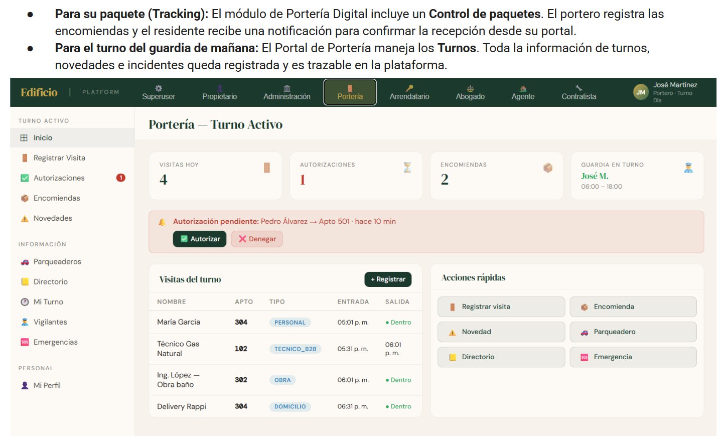The width and height of the screenshot is (728, 443).
Task: Click the Denegar button
Action: point(257,239)
